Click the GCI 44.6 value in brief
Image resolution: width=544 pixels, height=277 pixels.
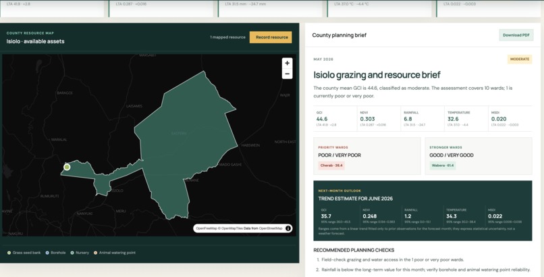click(322, 119)
